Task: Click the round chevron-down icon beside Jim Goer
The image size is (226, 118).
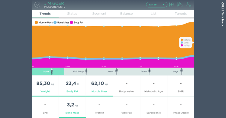Action: 37,5
